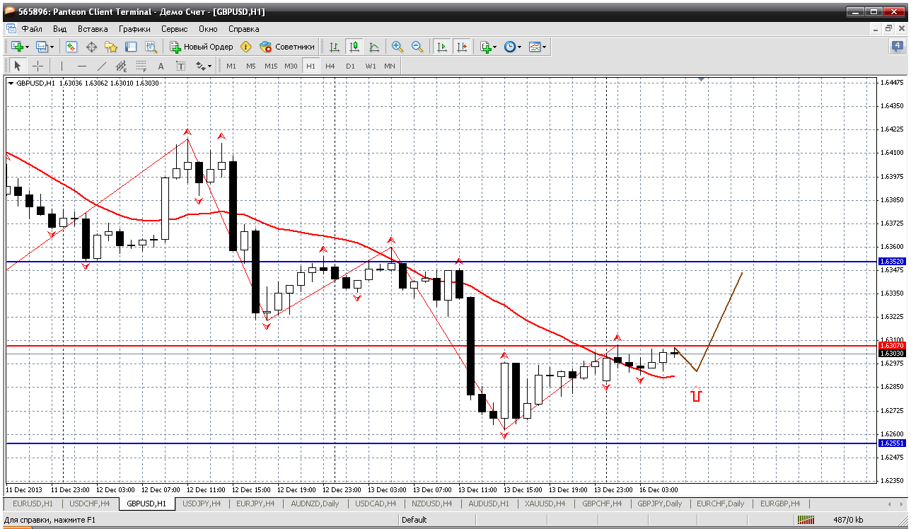Select the draw trendline tool
Image resolution: width=911 pixels, height=529 pixels.
pyautogui.click(x=102, y=66)
